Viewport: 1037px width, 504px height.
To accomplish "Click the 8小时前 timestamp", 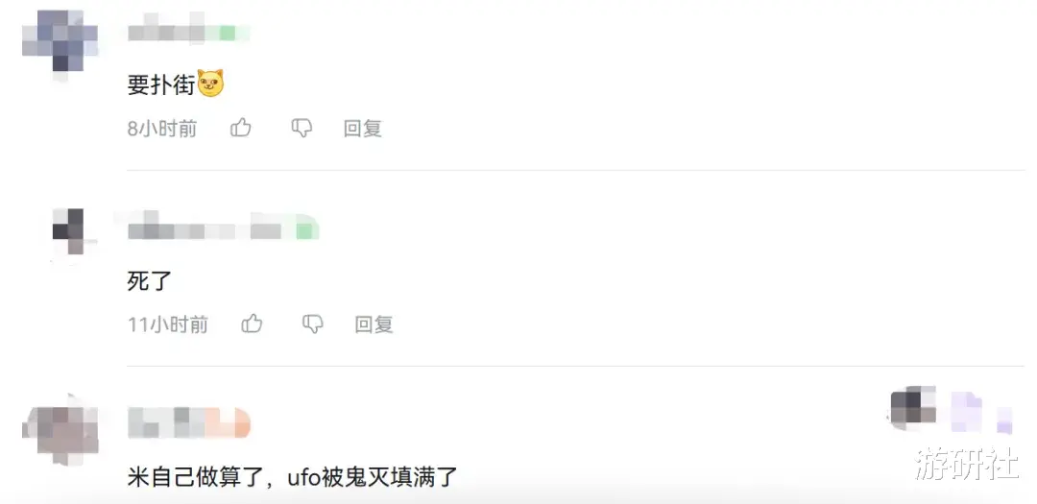I will click(162, 129).
